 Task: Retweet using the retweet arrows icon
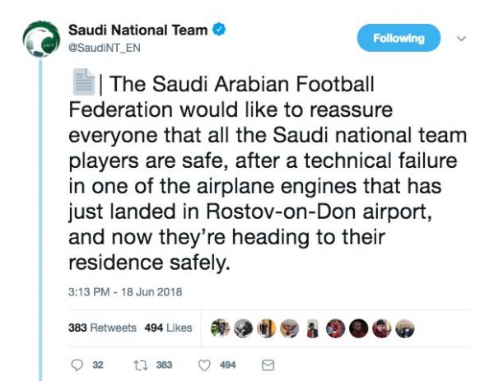pos(137,365)
